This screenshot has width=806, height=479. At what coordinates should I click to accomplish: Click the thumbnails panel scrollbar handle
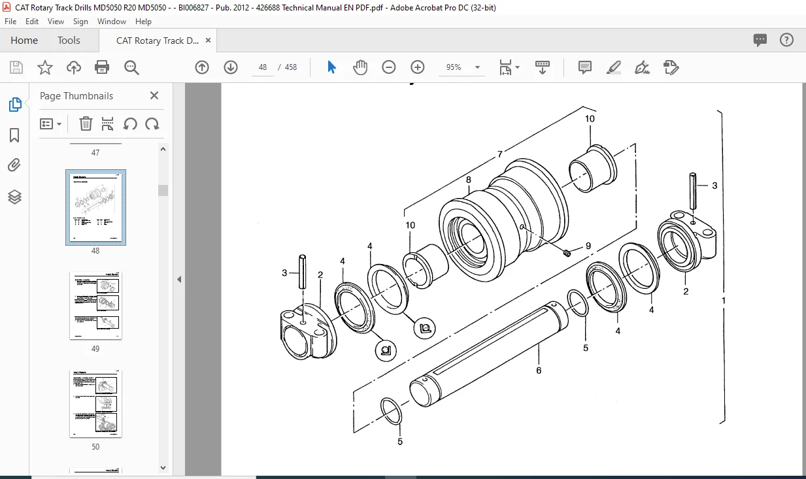[x=163, y=190]
